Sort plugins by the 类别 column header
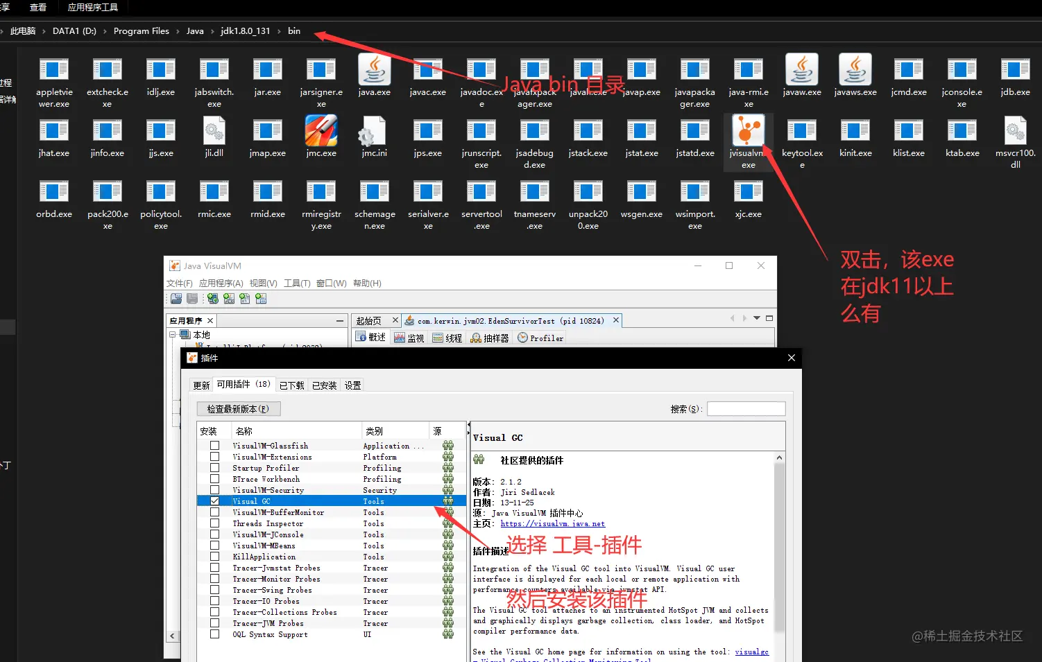The width and height of the screenshot is (1042, 662). (395, 431)
